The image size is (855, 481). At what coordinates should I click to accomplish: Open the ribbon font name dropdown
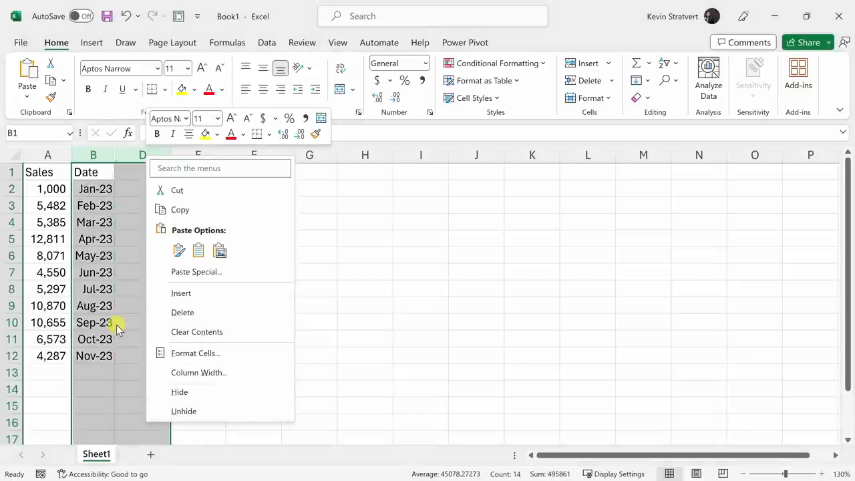click(158, 68)
